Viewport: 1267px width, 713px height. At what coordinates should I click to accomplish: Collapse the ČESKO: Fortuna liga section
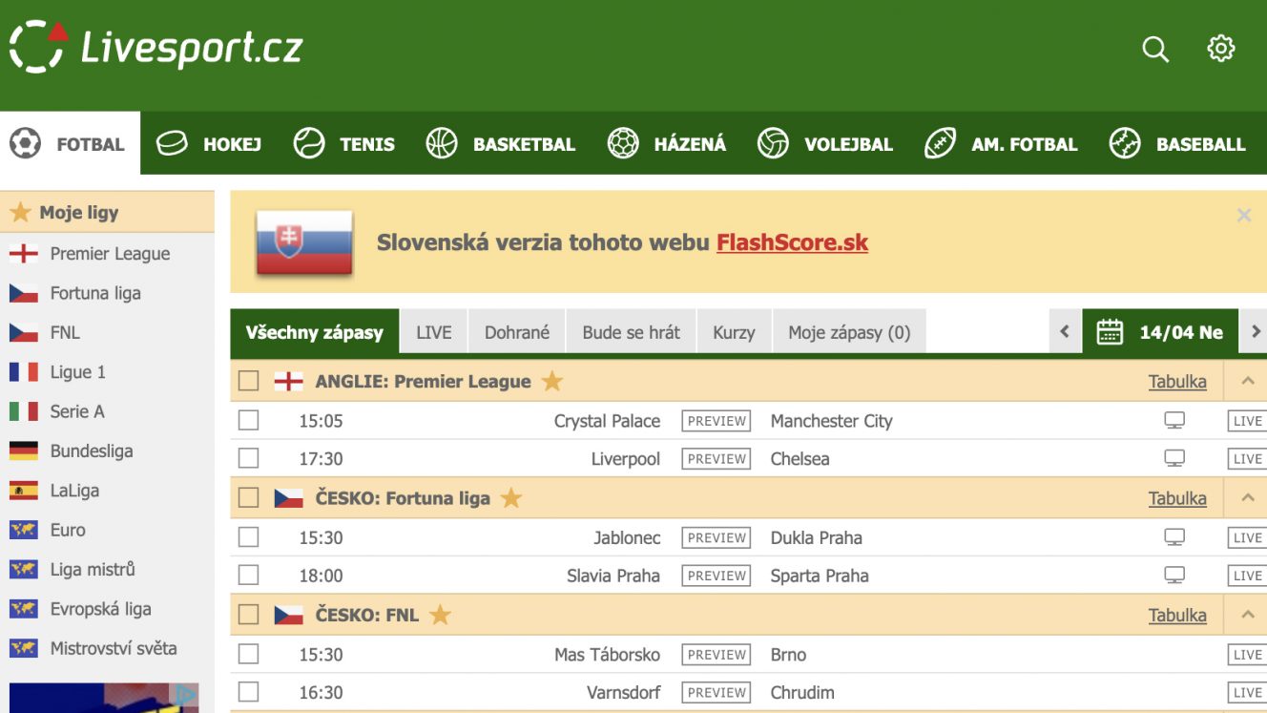click(x=1247, y=498)
